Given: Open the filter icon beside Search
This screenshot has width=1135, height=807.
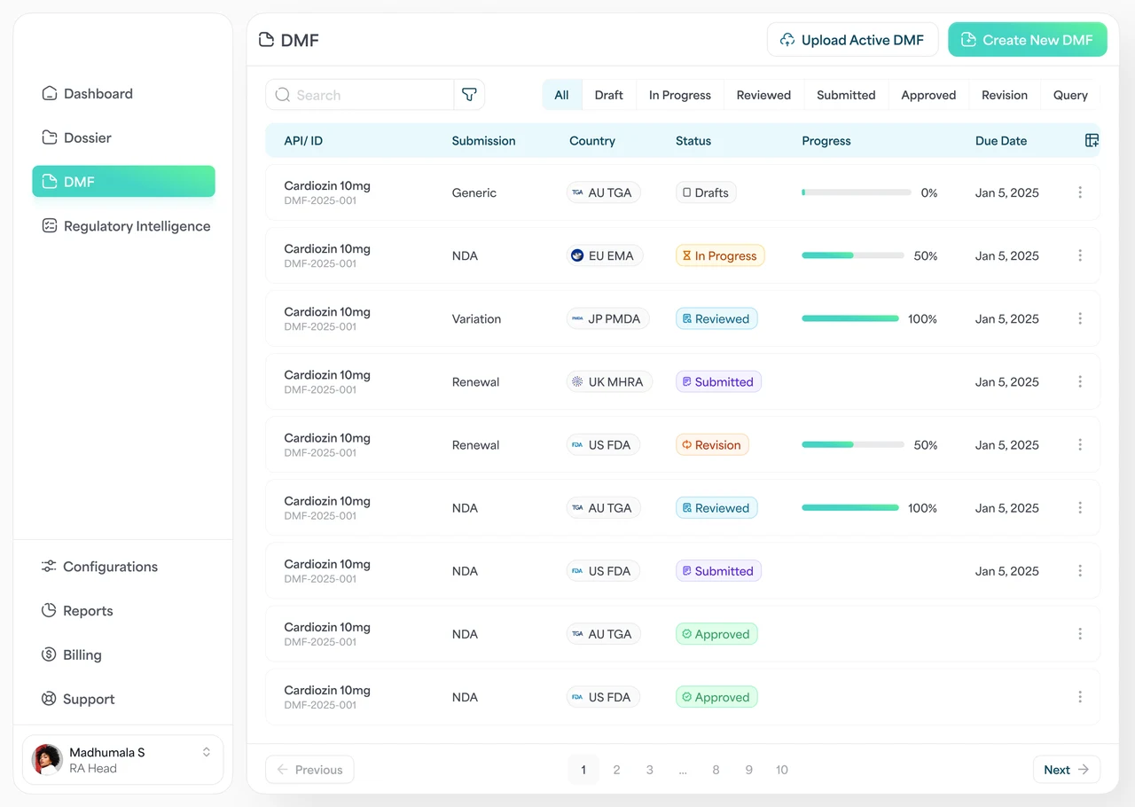Looking at the screenshot, I should pos(469,95).
